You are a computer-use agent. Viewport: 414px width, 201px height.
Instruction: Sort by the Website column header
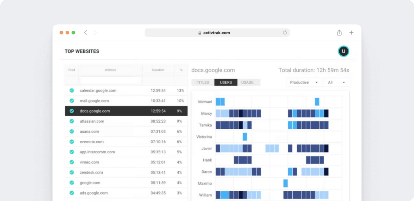tap(110, 70)
